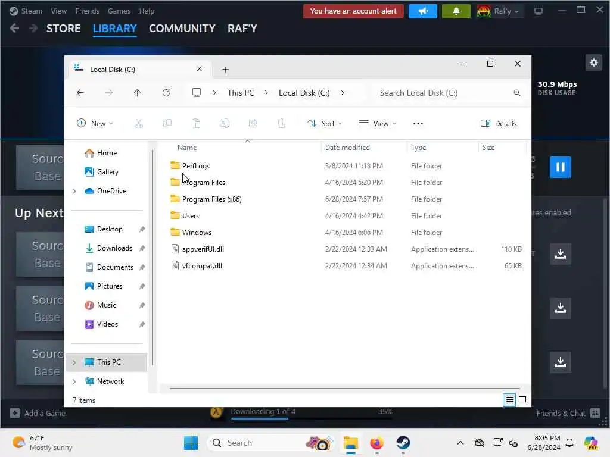Click the PC monitor icon in address bar
610x457 pixels.
[197, 92]
